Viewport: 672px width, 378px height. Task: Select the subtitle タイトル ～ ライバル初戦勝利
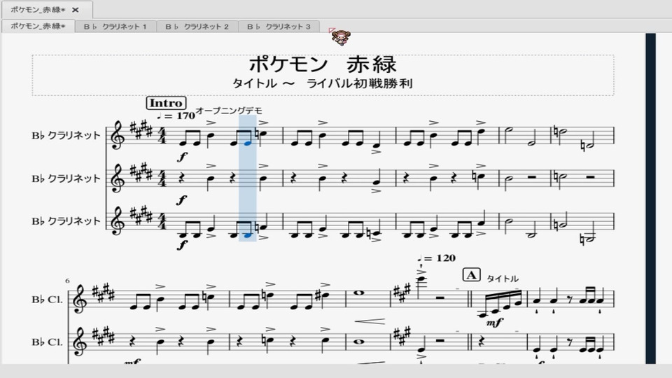click(322, 83)
